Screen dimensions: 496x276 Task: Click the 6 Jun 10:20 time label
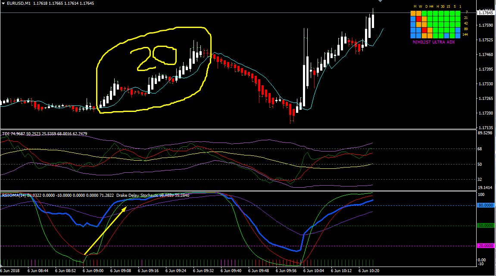369,271
